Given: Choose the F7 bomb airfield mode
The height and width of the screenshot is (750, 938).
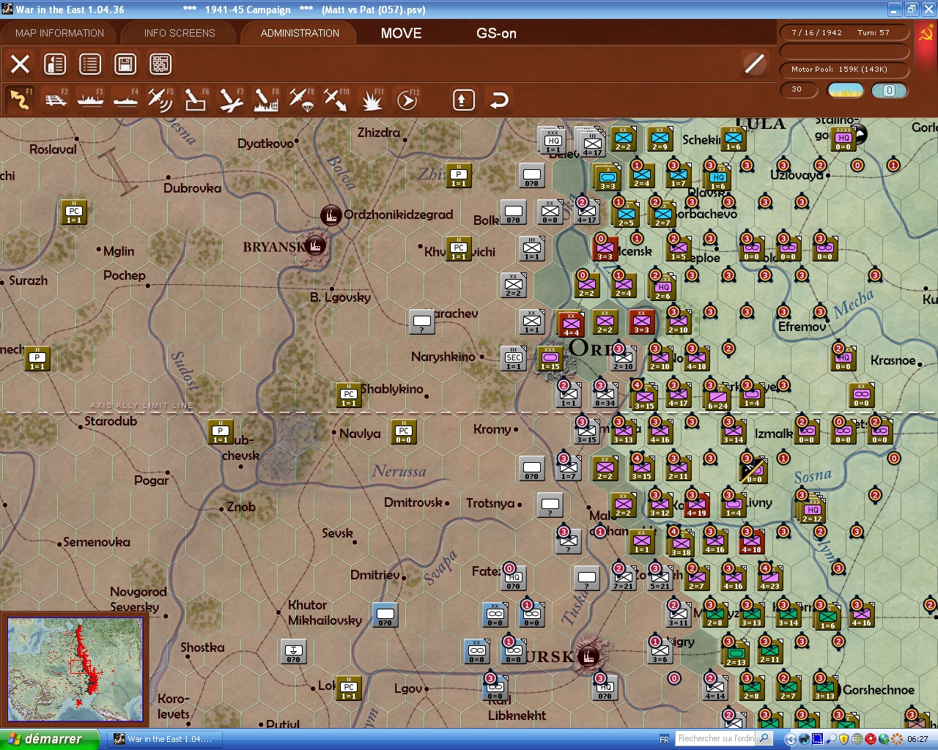Looking at the screenshot, I should pyautogui.click(x=231, y=100).
